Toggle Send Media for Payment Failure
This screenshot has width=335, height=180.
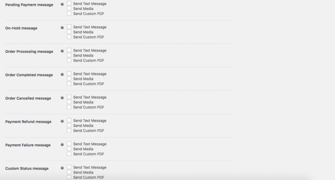pos(69,148)
